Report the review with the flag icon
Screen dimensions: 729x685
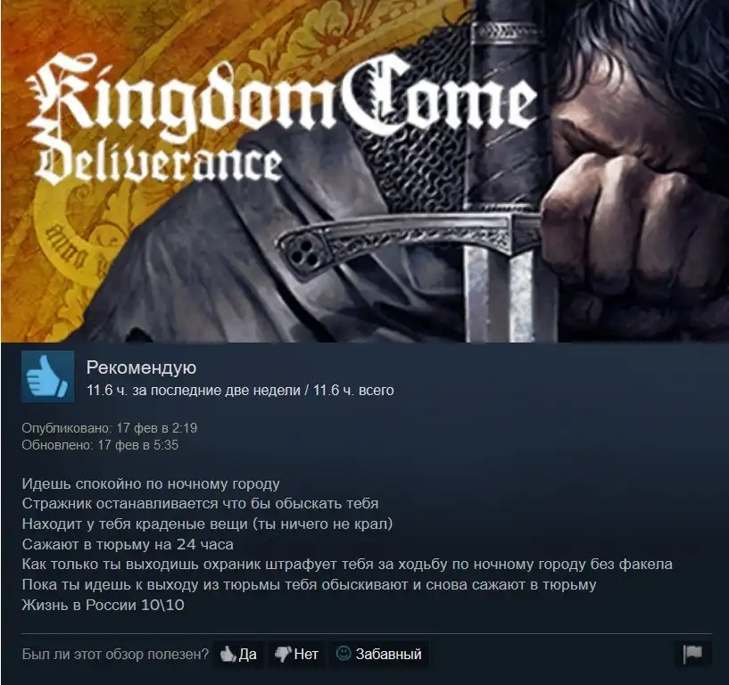[692, 654]
